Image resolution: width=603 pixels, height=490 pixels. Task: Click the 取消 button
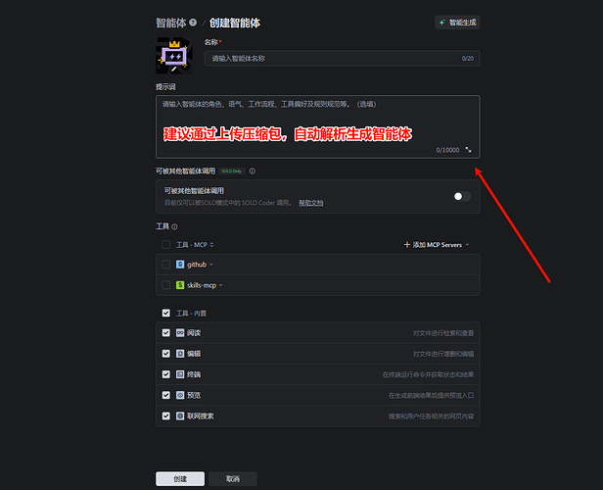pyautogui.click(x=233, y=479)
